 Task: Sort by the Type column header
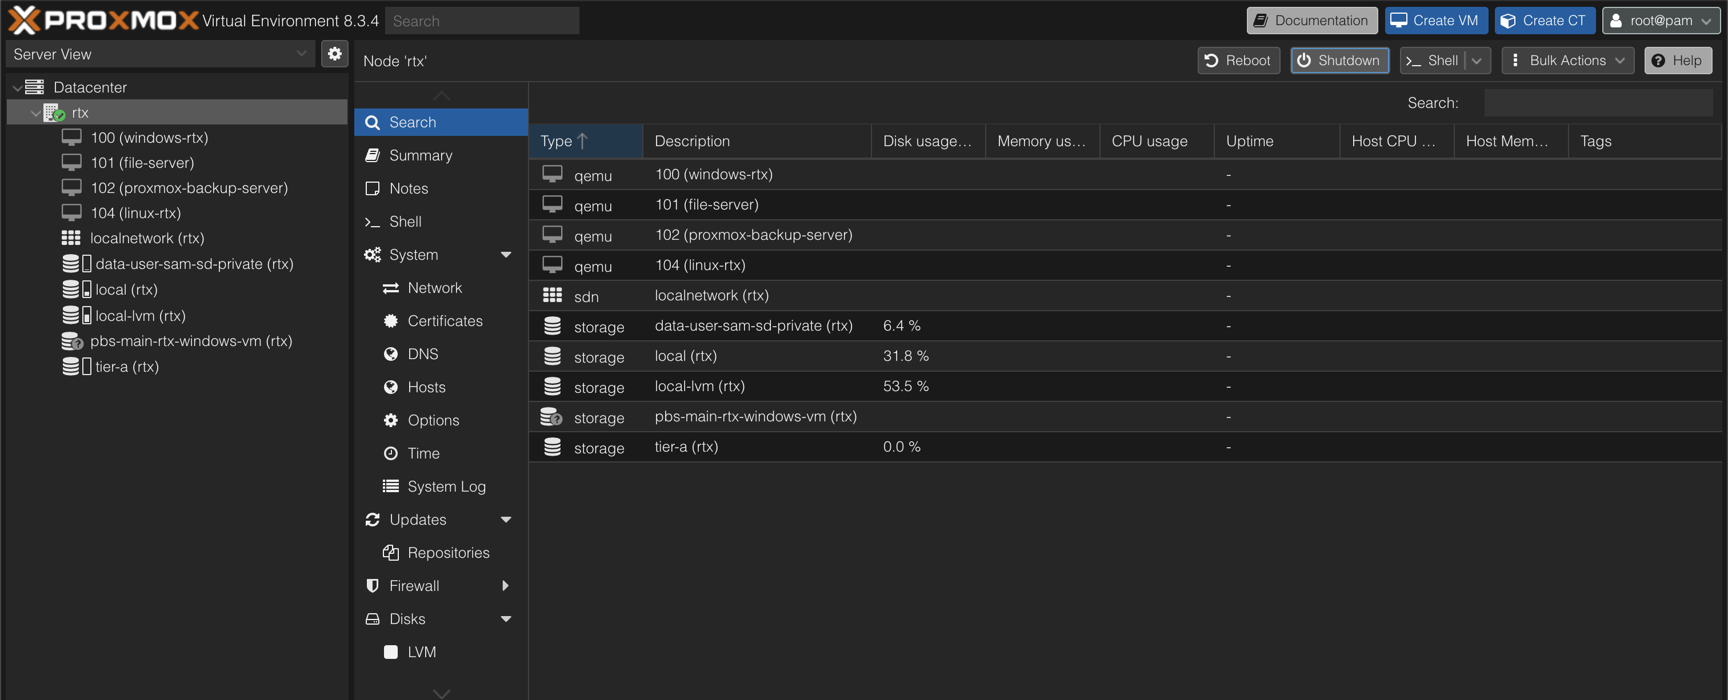coord(585,141)
